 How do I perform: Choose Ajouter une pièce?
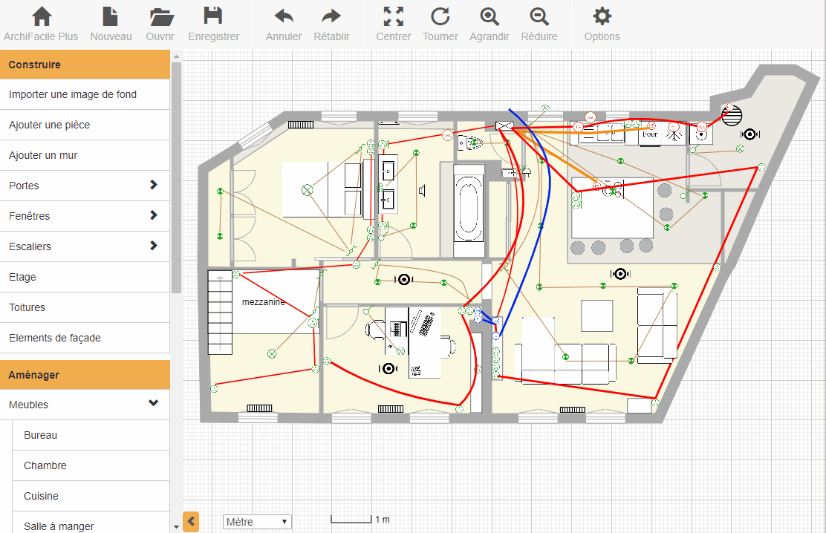tap(49, 125)
